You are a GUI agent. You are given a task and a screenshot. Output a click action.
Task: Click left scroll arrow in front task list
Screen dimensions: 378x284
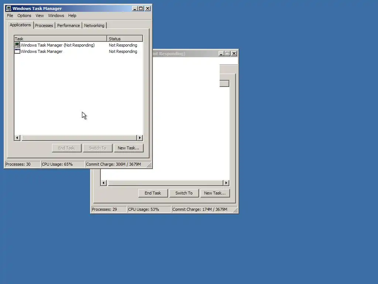pos(17,138)
